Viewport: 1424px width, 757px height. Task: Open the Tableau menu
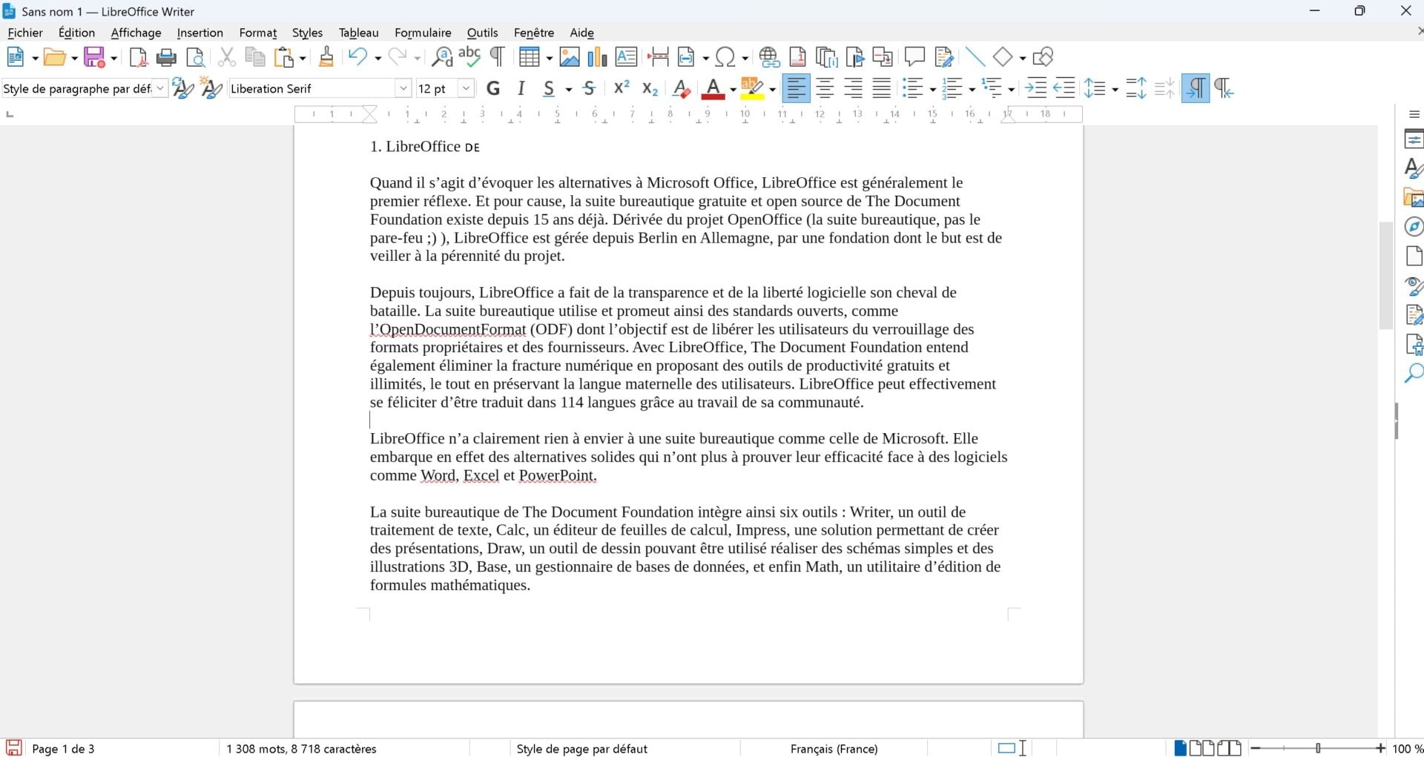tap(358, 33)
